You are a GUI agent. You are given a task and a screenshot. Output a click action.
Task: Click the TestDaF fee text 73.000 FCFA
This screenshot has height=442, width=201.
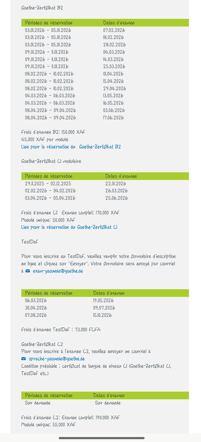pyautogui.click(x=61, y=330)
